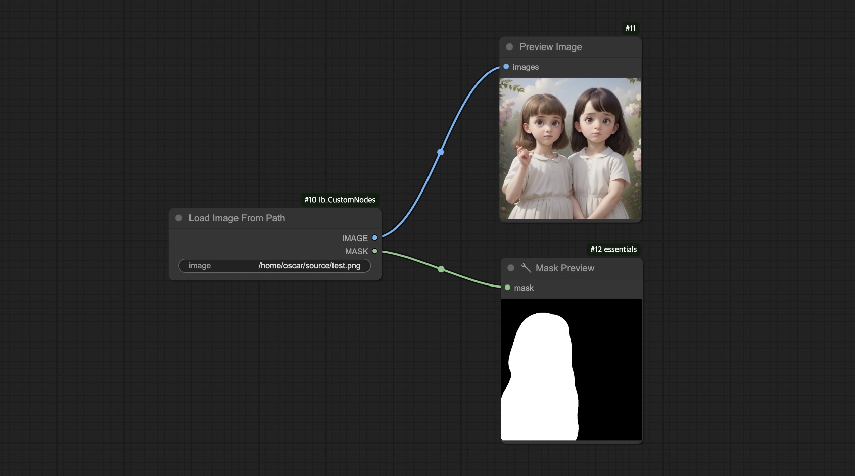Click the MASK output label
Screen dimensions: 855x476
(x=356, y=251)
